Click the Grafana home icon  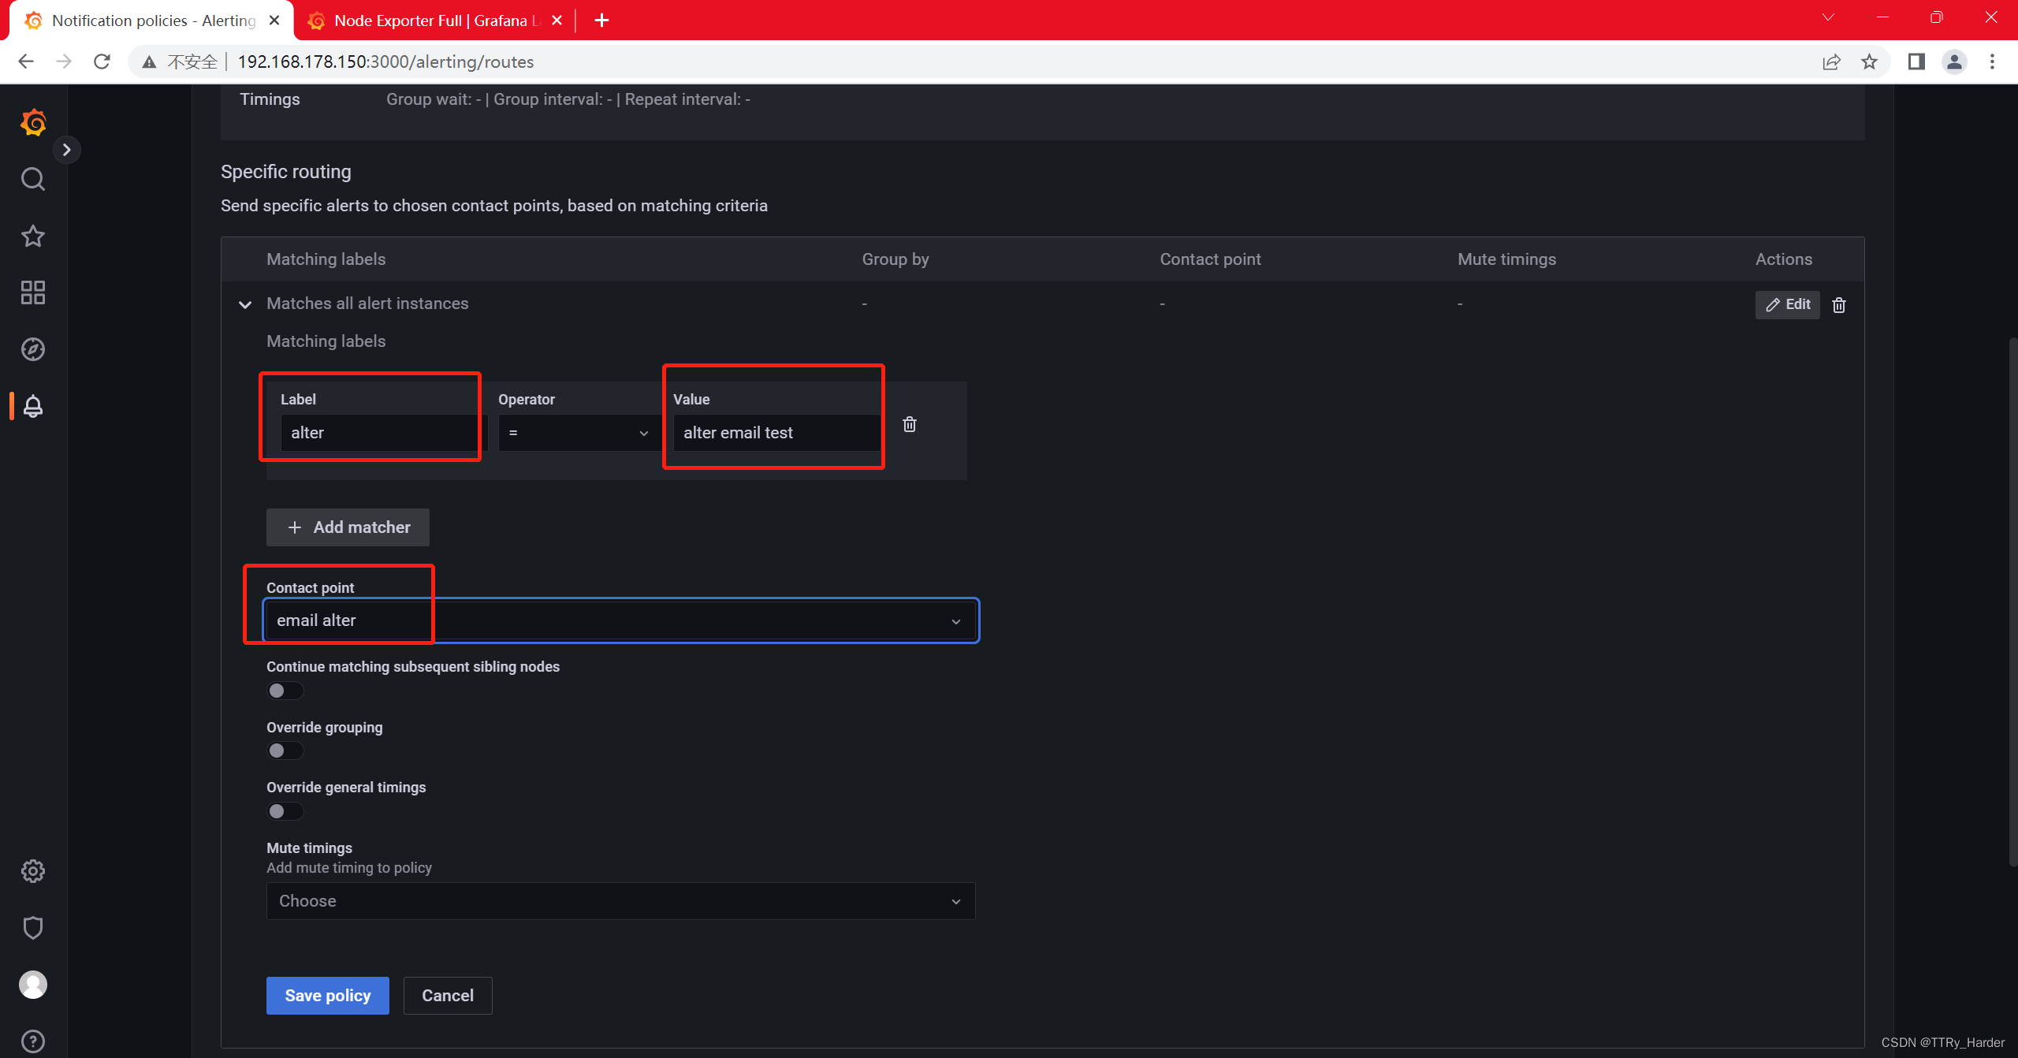coord(32,121)
